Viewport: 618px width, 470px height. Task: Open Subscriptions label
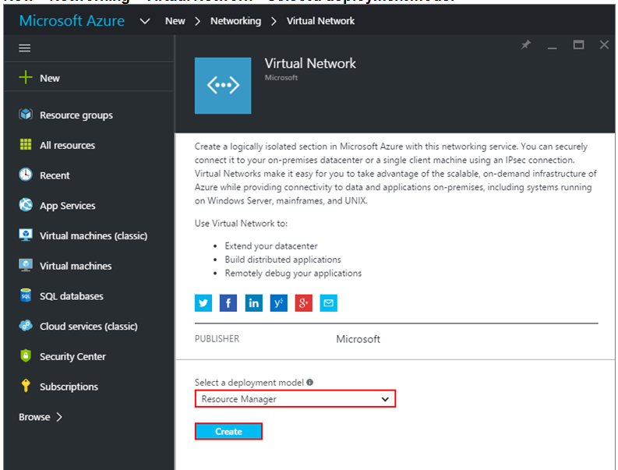[69, 387]
